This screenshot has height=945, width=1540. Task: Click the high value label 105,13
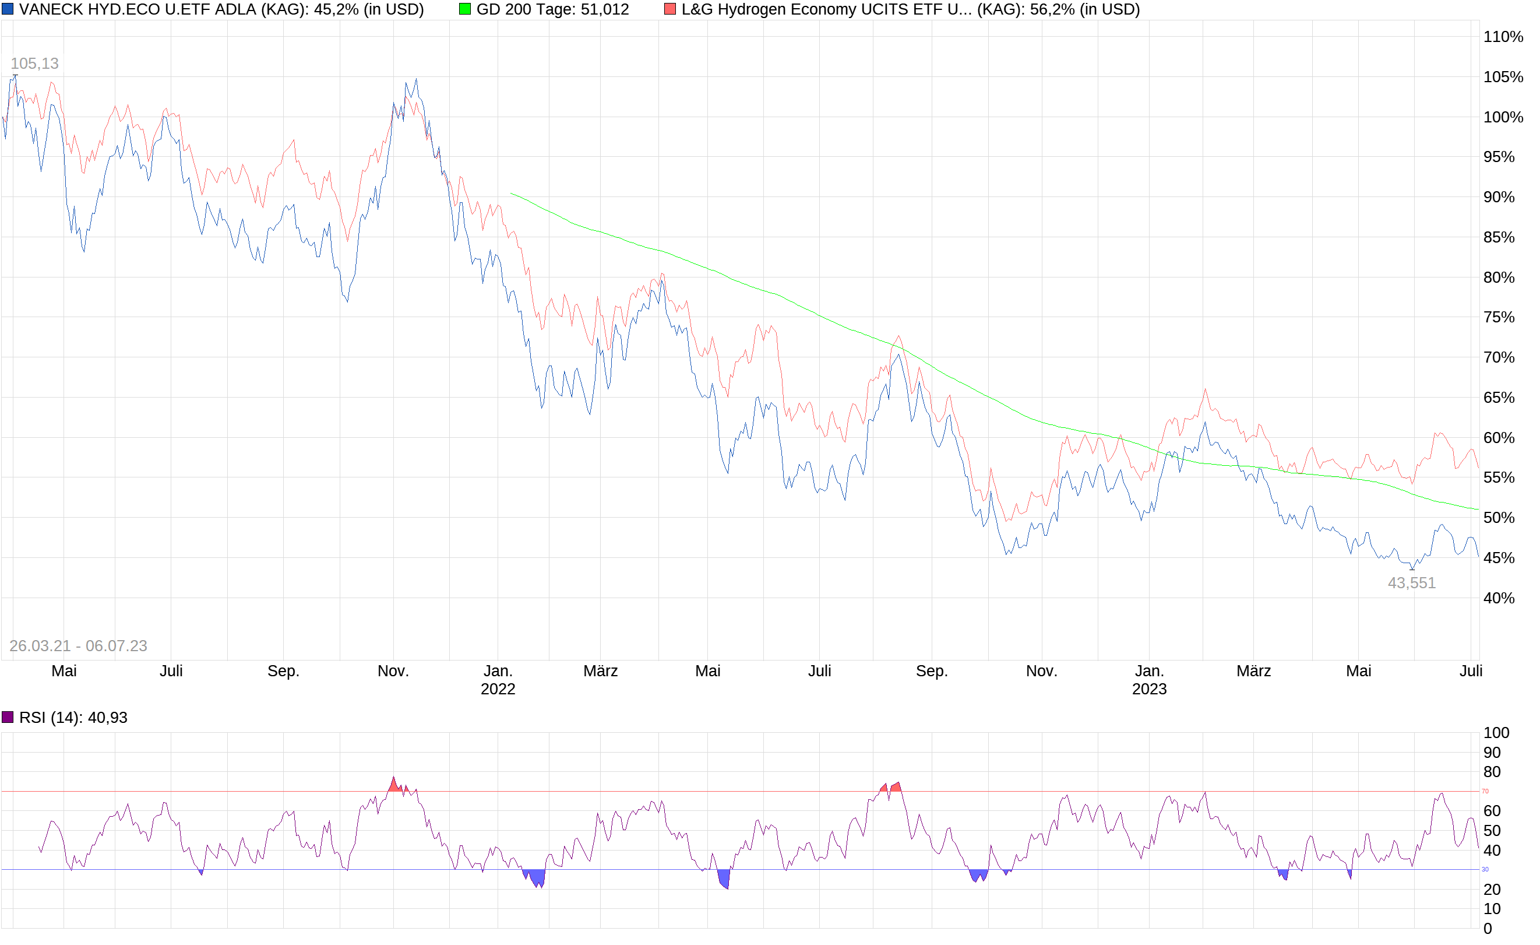click(36, 63)
